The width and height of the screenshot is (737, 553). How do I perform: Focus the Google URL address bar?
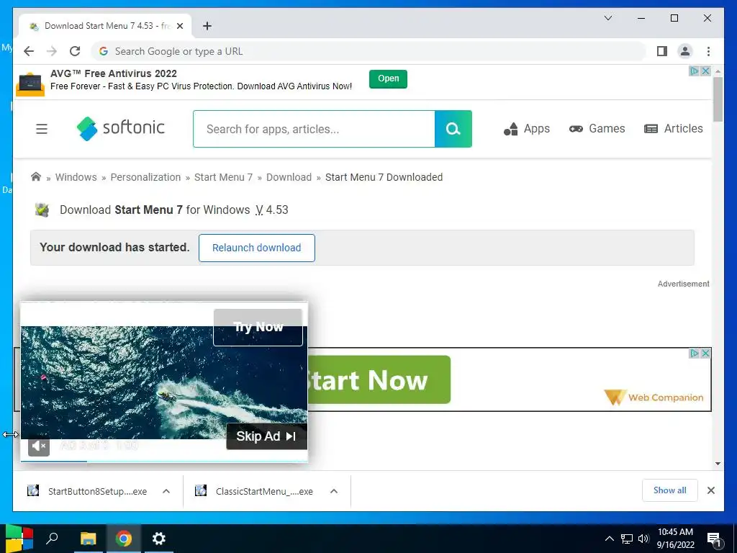point(369,51)
